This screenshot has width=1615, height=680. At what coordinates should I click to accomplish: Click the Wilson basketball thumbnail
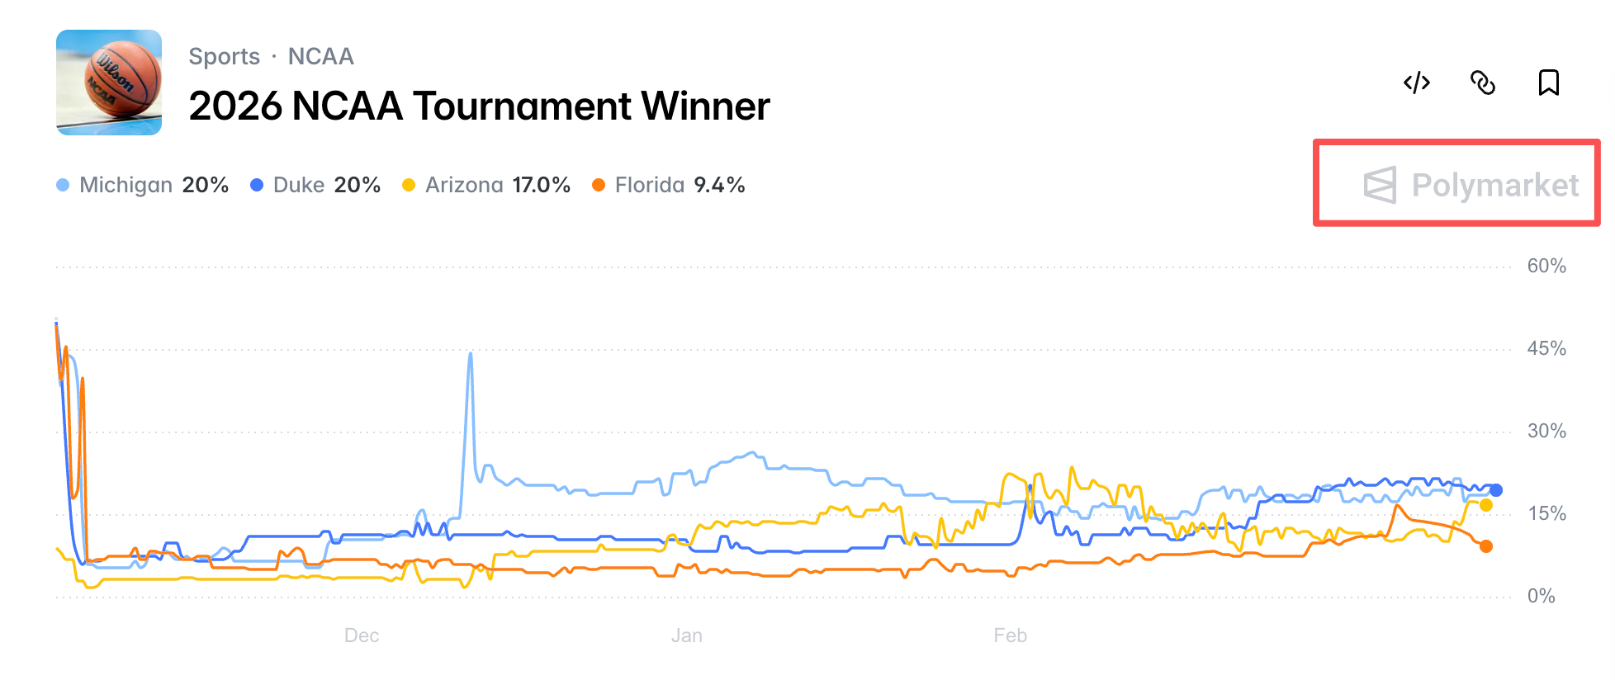click(x=109, y=83)
